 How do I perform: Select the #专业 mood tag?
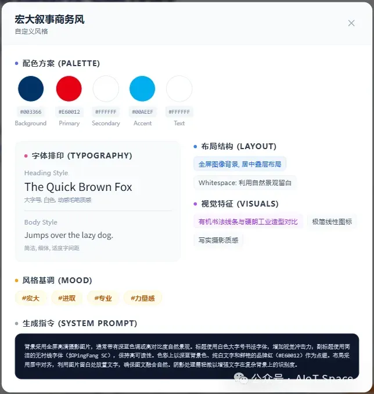click(103, 298)
